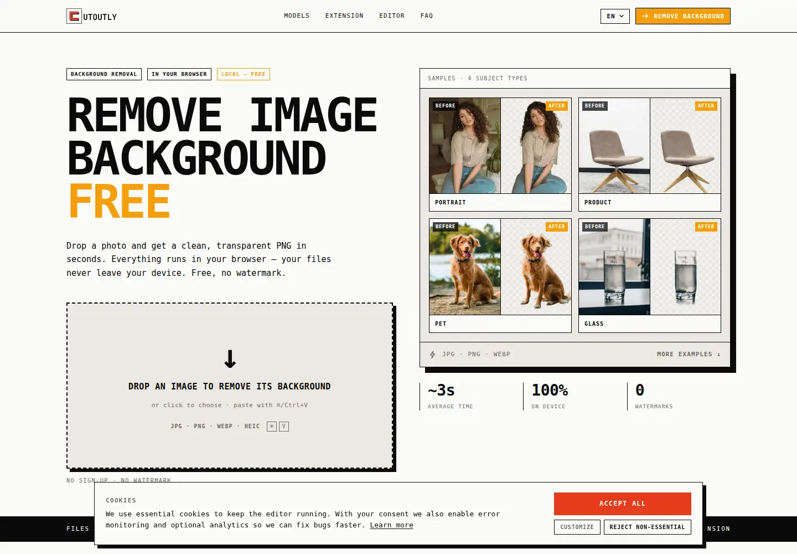This screenshot has width=797, height=554.
Task: Click the command key icon in drop zone
Action: 272,427
